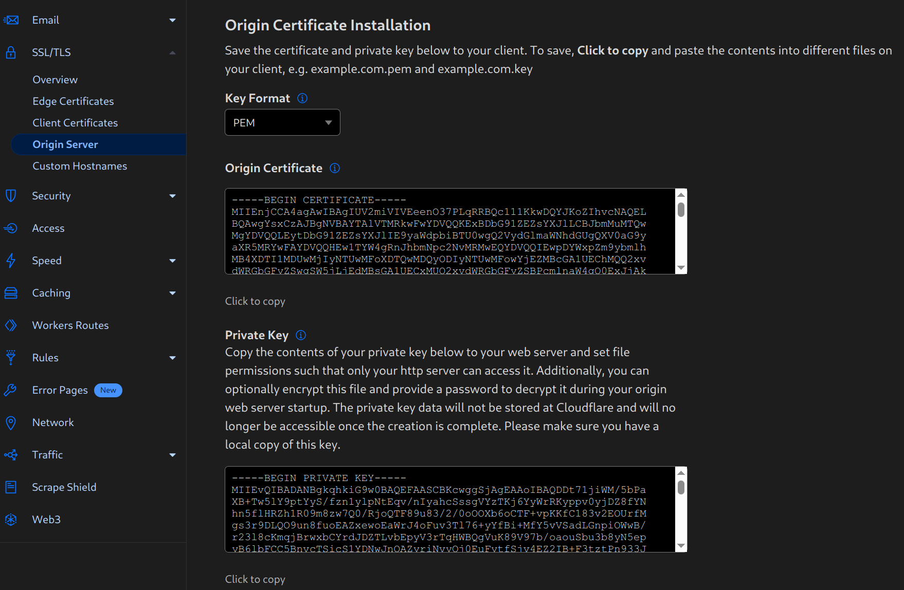Screen dimensions: 904x590
Task: Expand the Email menu chevron
Action: click(x=173, y=20)
